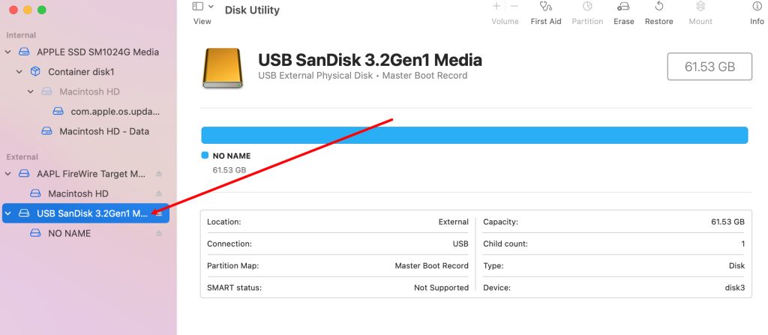
Task: Collapse the dimmed Macintosh HD chevron
Action: [x=30, y=91]
